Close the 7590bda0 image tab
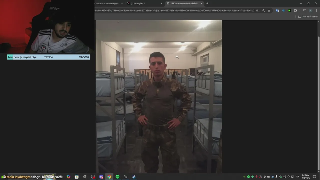The height and width of the screenshot is (180, 320). pyautogui.click(x=201, y=3)
